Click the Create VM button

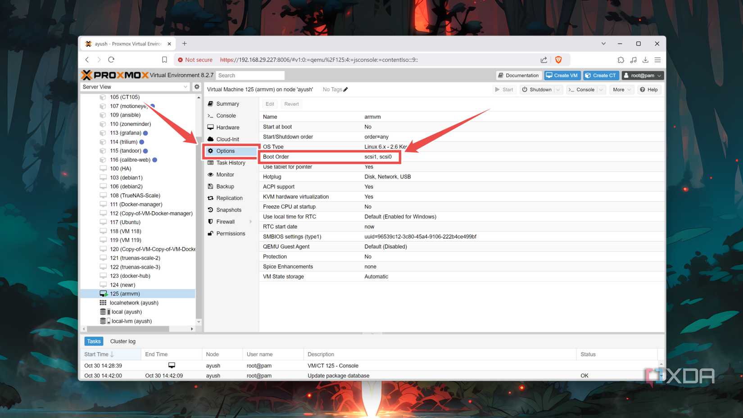tap(562, 75)
